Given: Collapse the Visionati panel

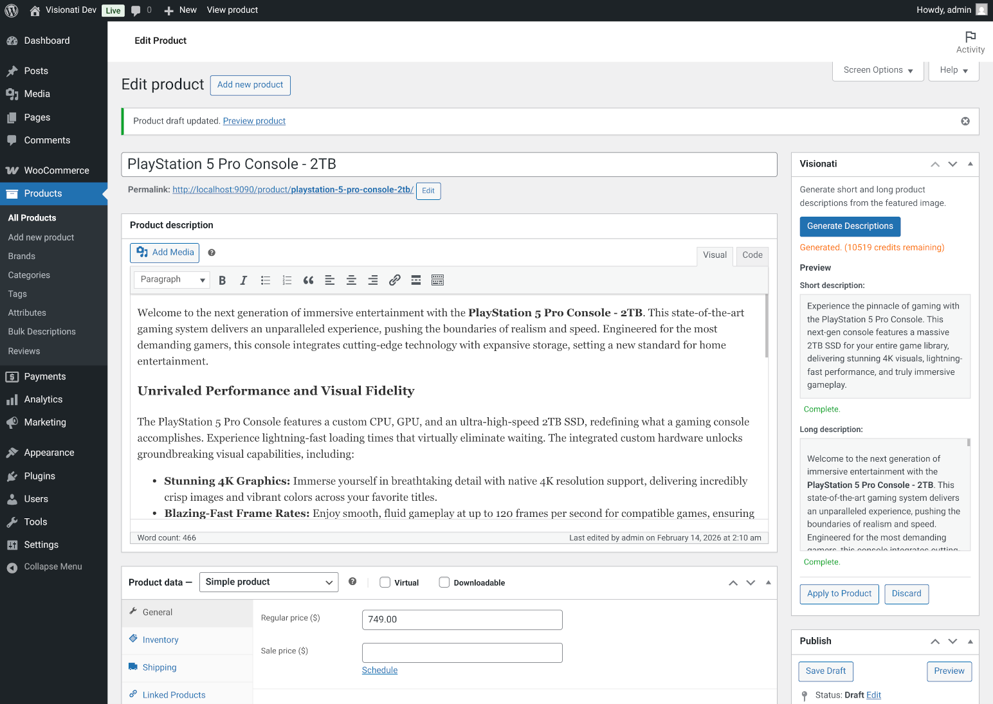Looking at the screenshot, I should (x=970, y=164).
